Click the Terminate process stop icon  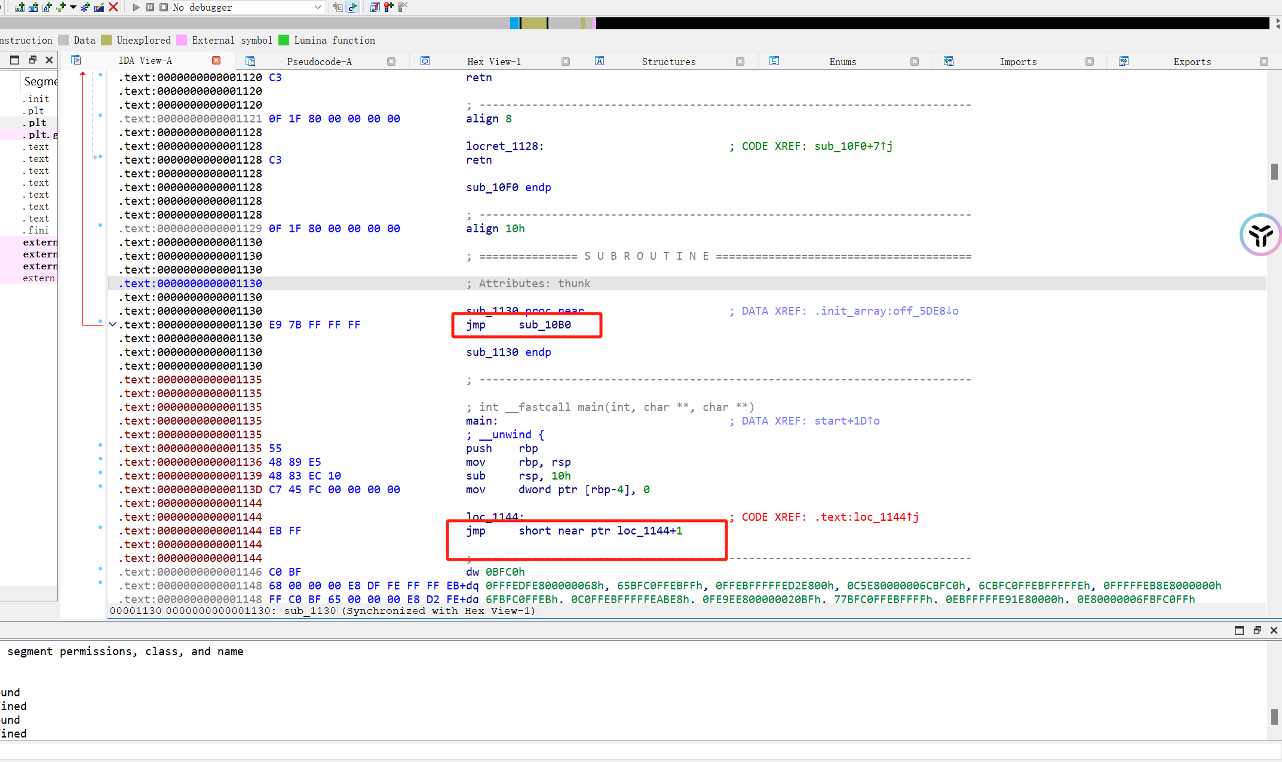(163, 7)
